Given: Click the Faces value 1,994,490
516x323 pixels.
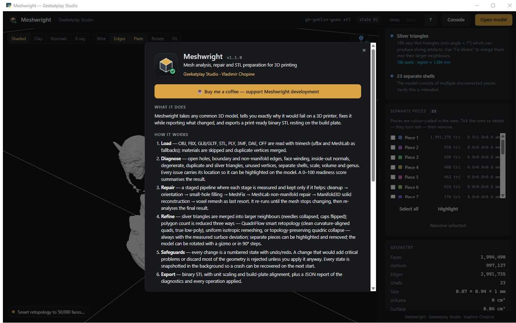Looking at the screenshot, I should 493,257.
